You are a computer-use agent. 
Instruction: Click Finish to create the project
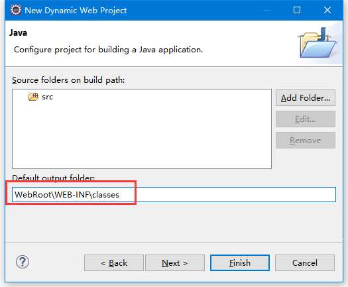pyautogui.click(x=240, y=262)
